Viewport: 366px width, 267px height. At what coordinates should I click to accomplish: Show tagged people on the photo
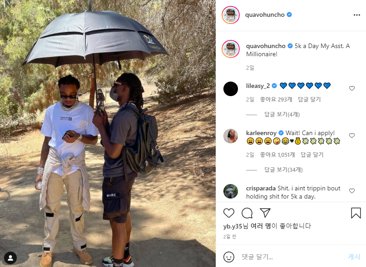tap(10, 258)
